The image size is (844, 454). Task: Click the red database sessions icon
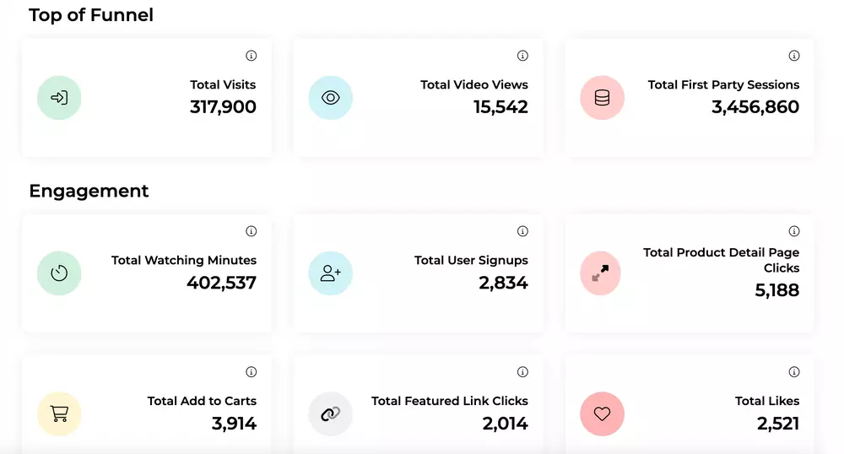tap(602, 98)
